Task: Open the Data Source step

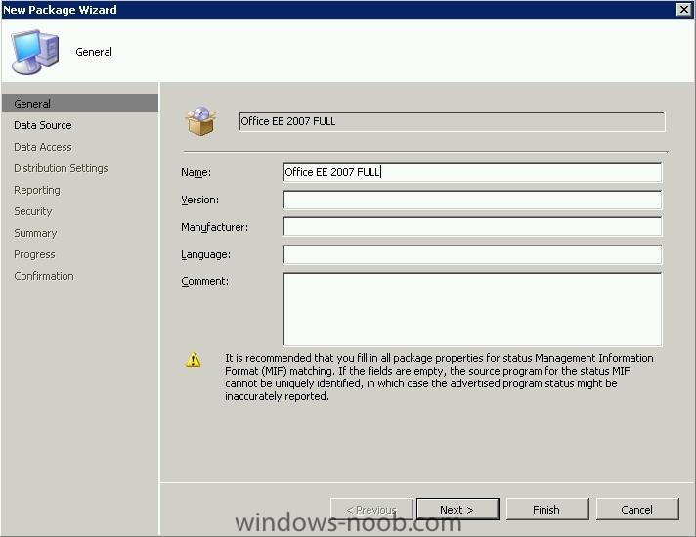Action: coord(43,125)
